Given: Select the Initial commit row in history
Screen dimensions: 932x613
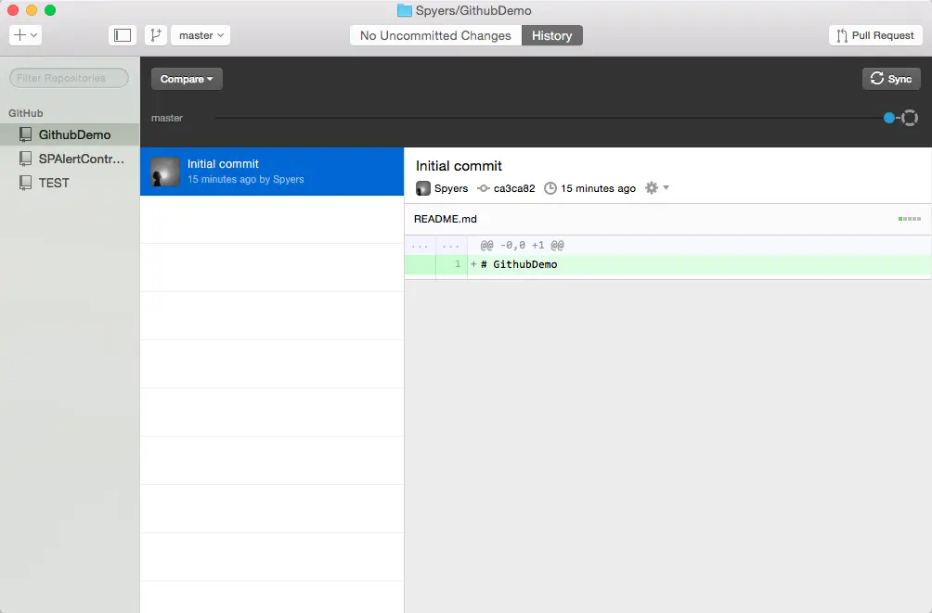Looking at the screenshot, I should 272,171.
